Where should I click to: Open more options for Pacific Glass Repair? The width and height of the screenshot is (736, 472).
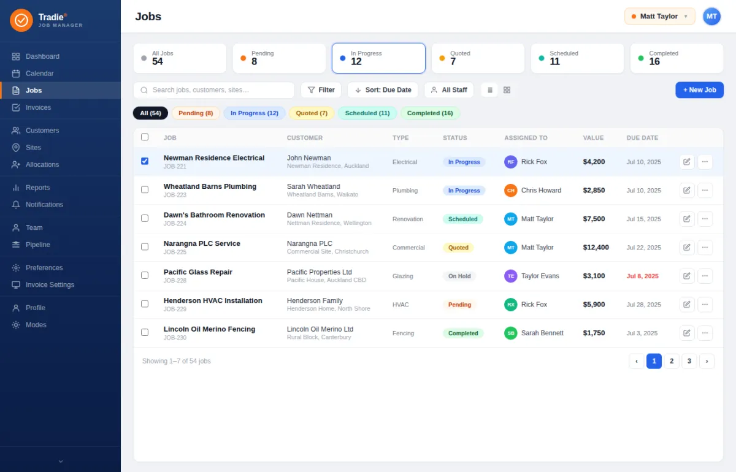705,276
